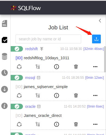Click the mssql job status badge
The width and height of the screenshot is (106, 135).
coord(17,78)
